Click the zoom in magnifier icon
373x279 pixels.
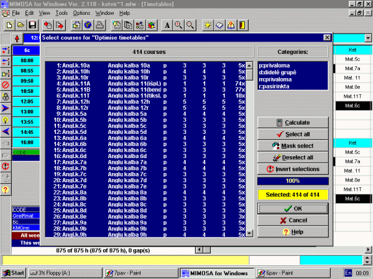[178, 25]
